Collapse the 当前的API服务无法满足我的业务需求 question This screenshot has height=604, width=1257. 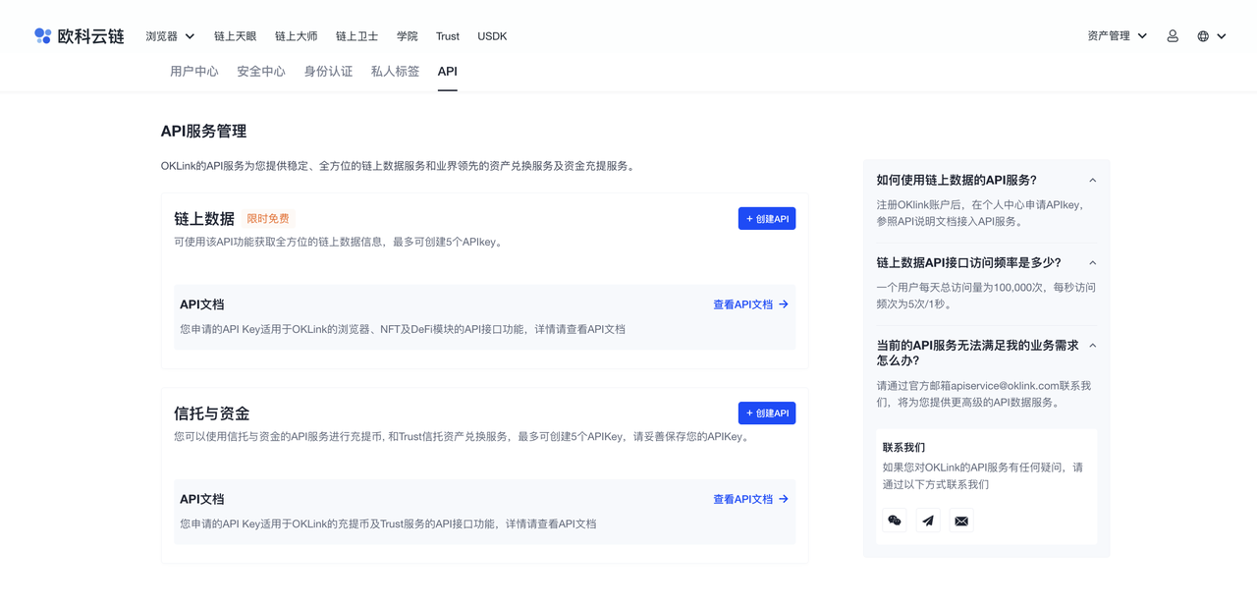tap(1092, 345)
